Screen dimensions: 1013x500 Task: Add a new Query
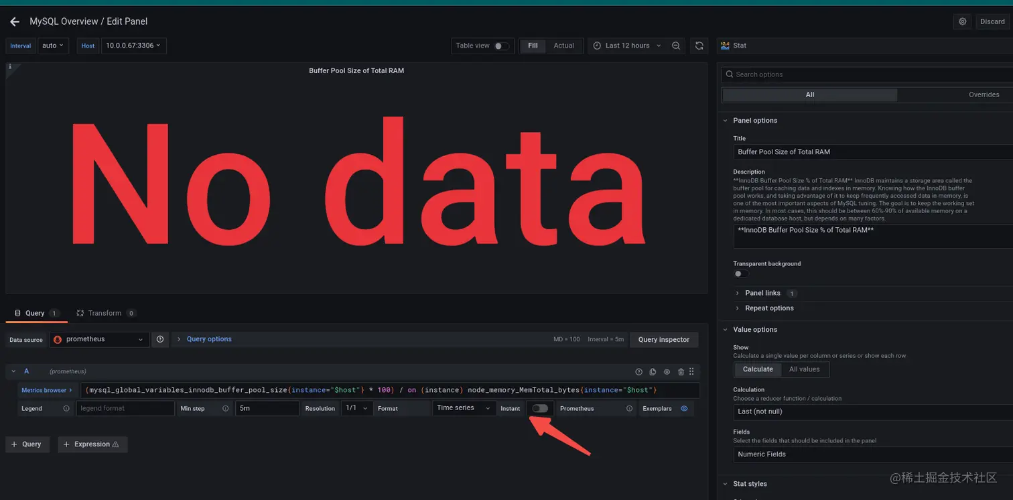coord(27,444)
